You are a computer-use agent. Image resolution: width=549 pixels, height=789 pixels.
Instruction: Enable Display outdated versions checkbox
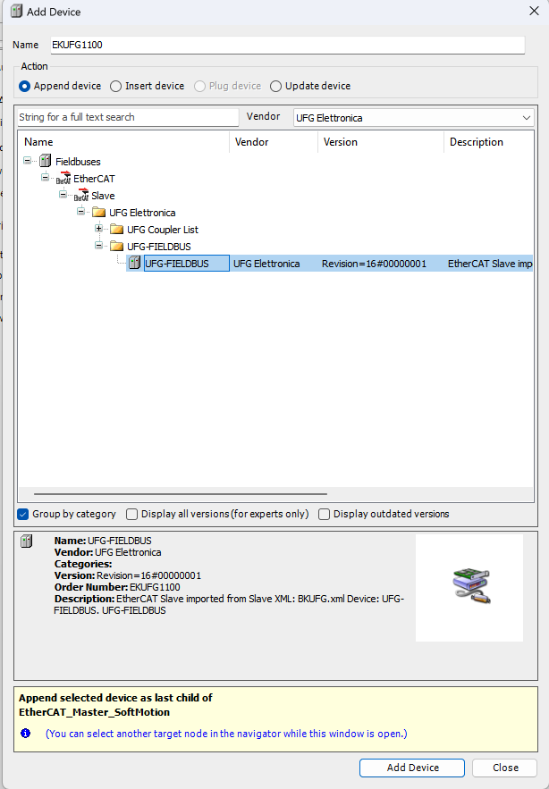324,514
